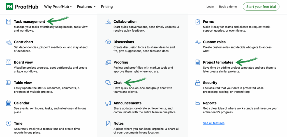Click the Project templates document icon
Screen dimensions: 287x137
click(x=198, y=62)
